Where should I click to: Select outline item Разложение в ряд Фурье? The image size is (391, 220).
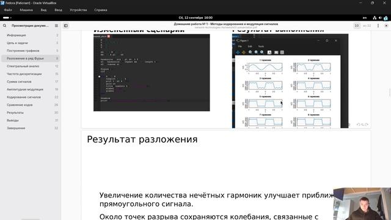[31, 59]
